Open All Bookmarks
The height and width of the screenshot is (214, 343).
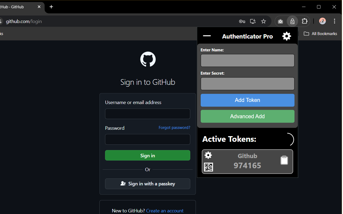point(320,33)
